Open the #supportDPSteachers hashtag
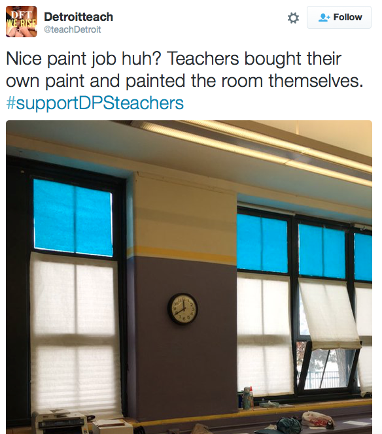 (x=95, y=103)
